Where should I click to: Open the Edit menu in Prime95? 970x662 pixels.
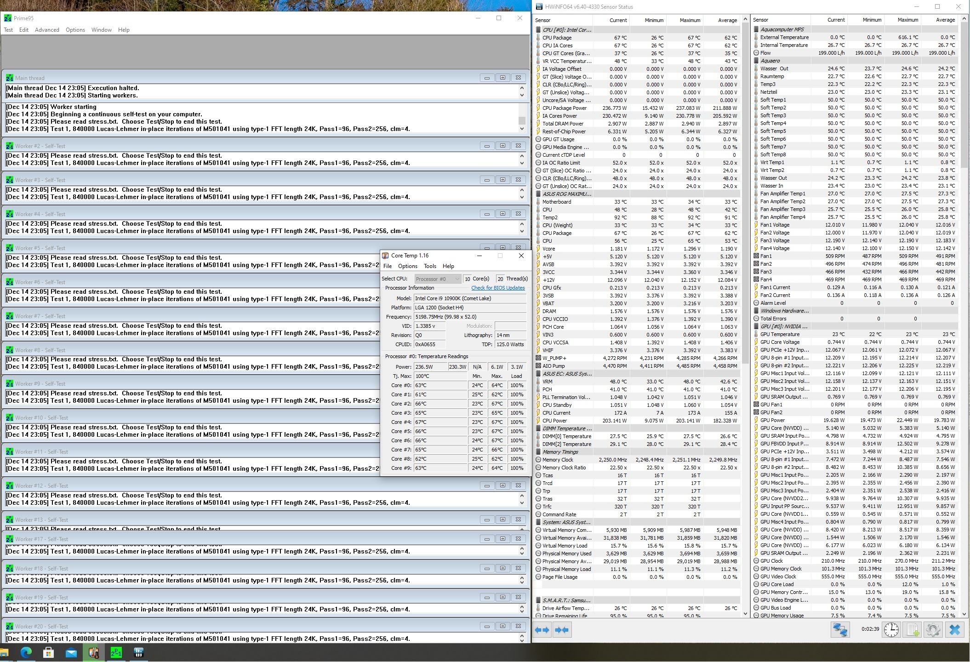[x=24, y=30]
